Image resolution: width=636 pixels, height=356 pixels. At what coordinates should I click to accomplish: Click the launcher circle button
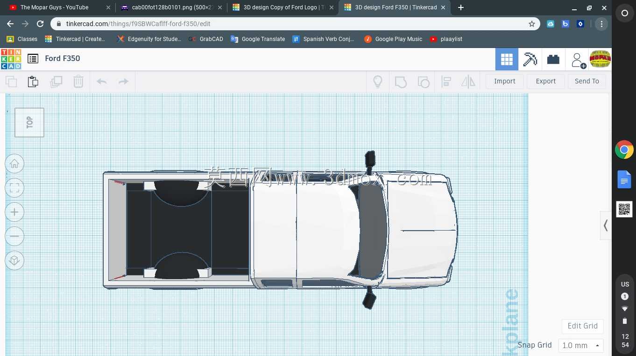point(624,14)
